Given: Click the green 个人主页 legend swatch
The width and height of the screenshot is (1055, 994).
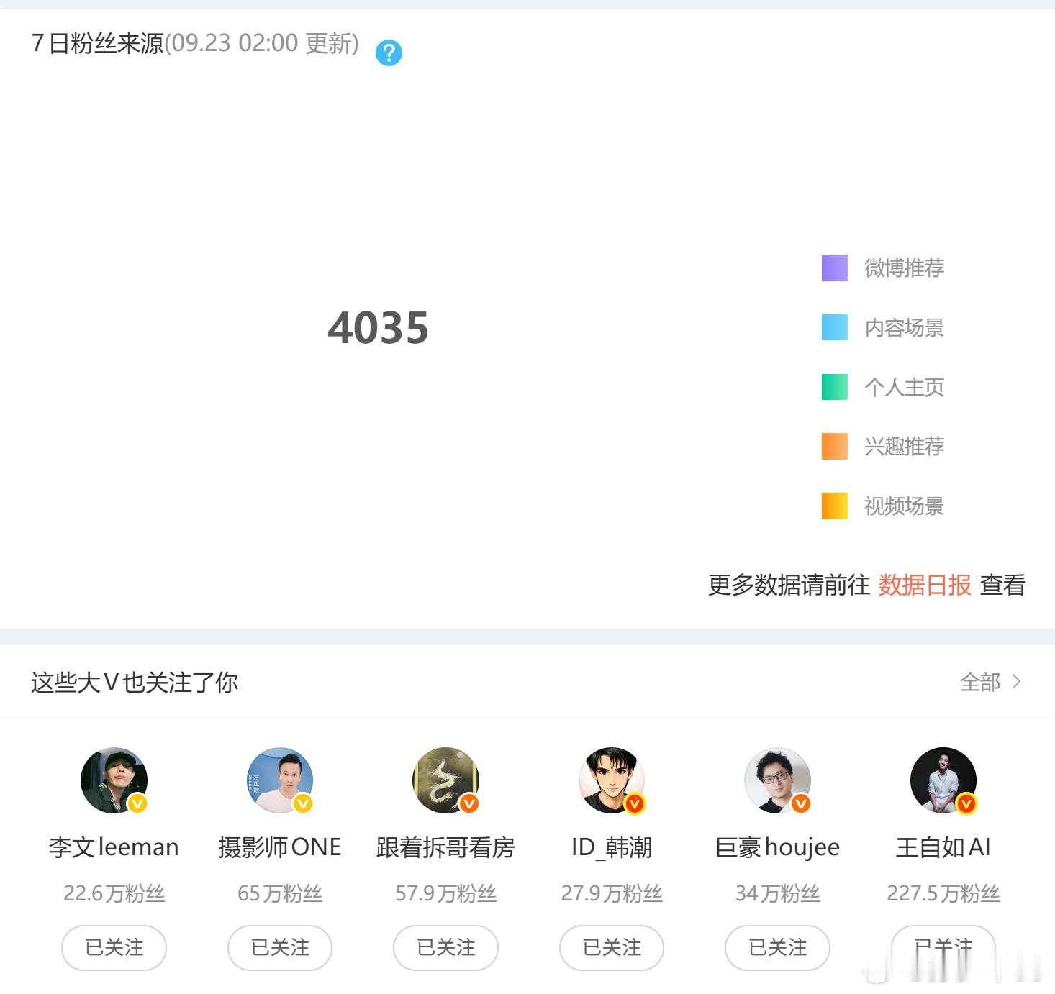Looking at the screenshot, I should pos(835,387).
